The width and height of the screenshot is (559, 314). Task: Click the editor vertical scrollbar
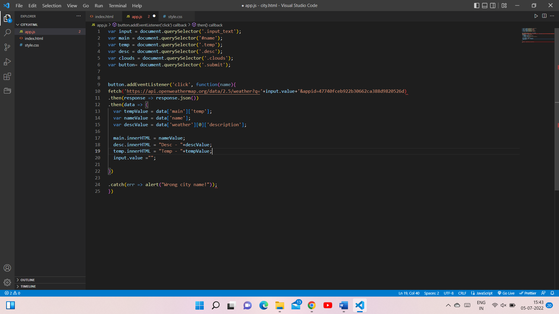coord(557,109)
